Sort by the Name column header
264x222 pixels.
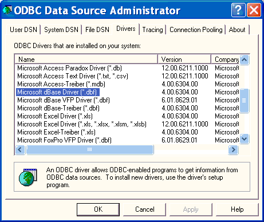86,60
